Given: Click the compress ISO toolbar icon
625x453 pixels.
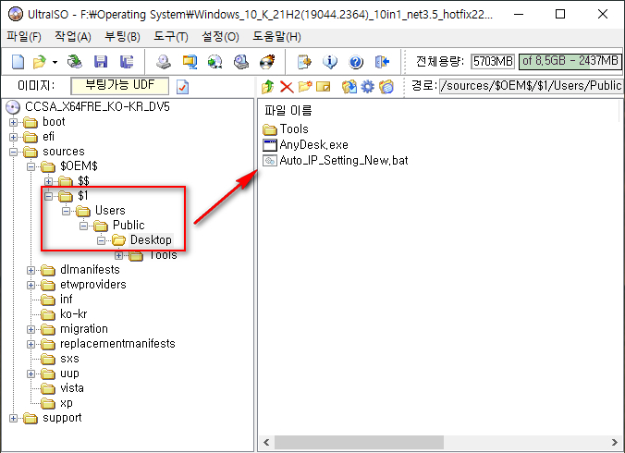Looking at the screenshot, I should (190, 62).
